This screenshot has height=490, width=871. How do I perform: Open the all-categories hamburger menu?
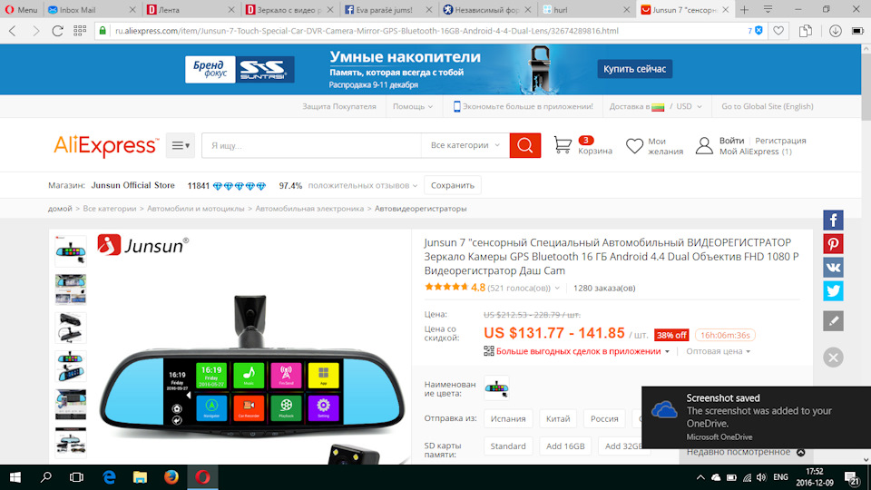181,145
